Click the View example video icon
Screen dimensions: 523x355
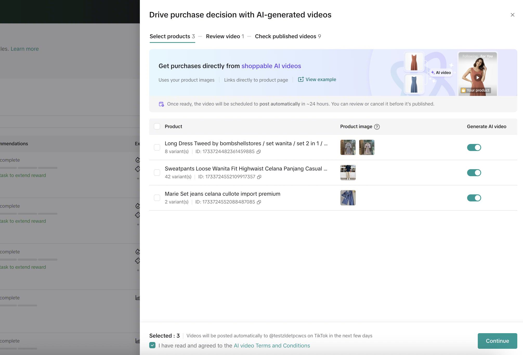(x=301, y=80)
